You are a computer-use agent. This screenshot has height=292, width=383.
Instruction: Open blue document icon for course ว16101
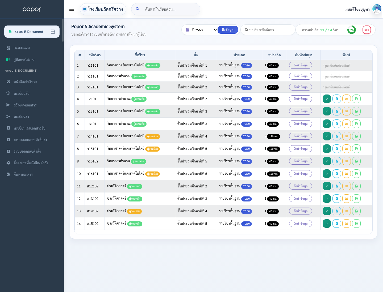click(x=337, y=174)
